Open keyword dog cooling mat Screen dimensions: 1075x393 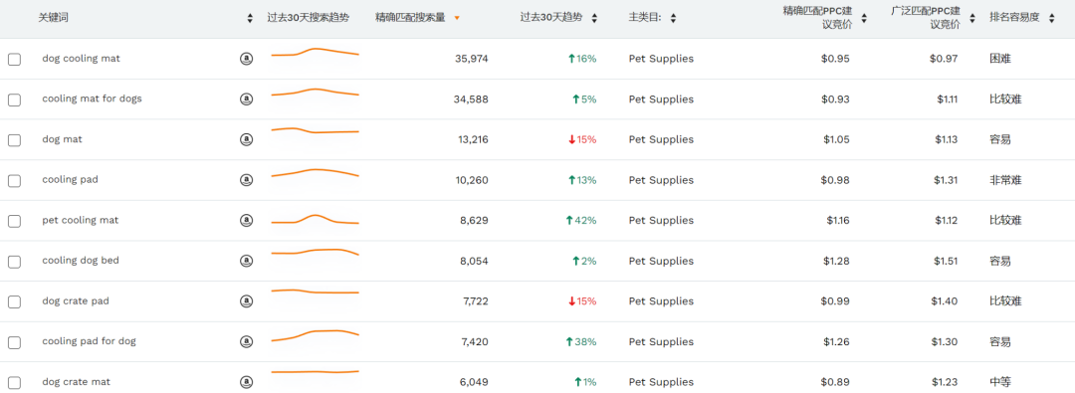click(x=81, y=59)
